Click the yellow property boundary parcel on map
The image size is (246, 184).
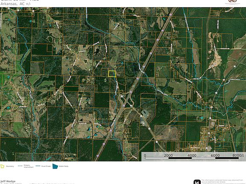click(x=112, y=74)
